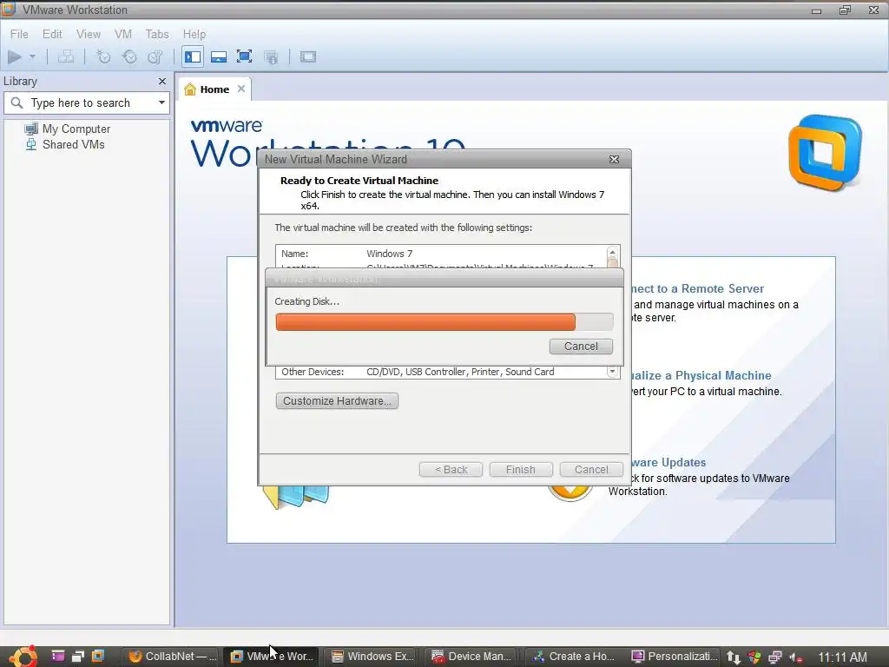The width and height of the screenshot is (889, 667).
Task: Click the wizard Finish button
Action: pos(521,470)
